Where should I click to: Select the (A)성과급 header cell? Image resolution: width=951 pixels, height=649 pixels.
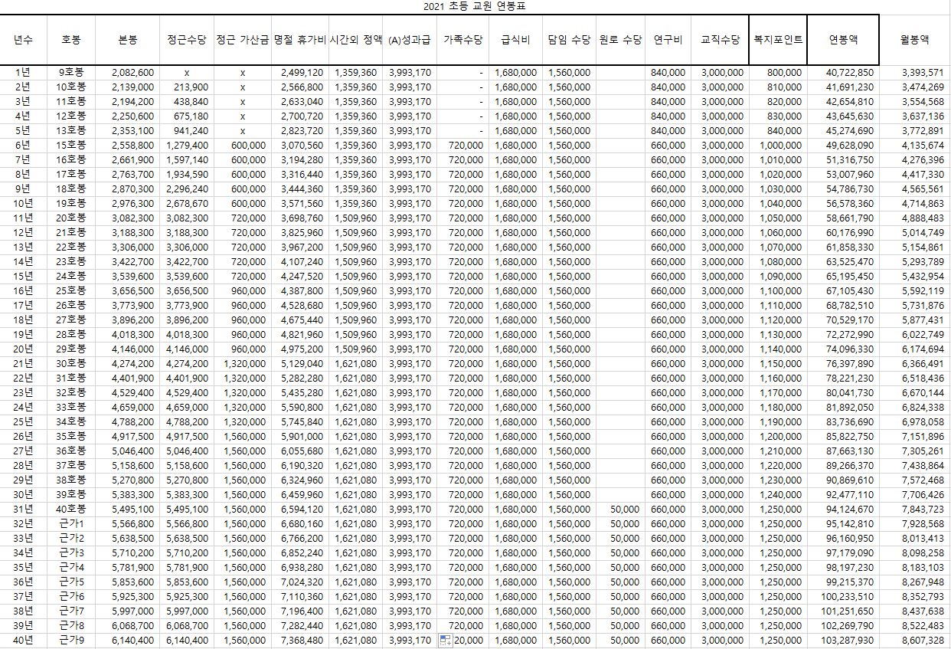pos(410,39)
